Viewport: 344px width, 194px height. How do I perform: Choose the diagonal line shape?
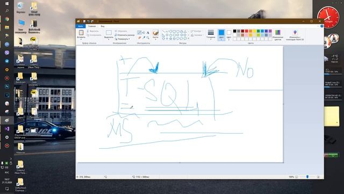pos(163,31)
